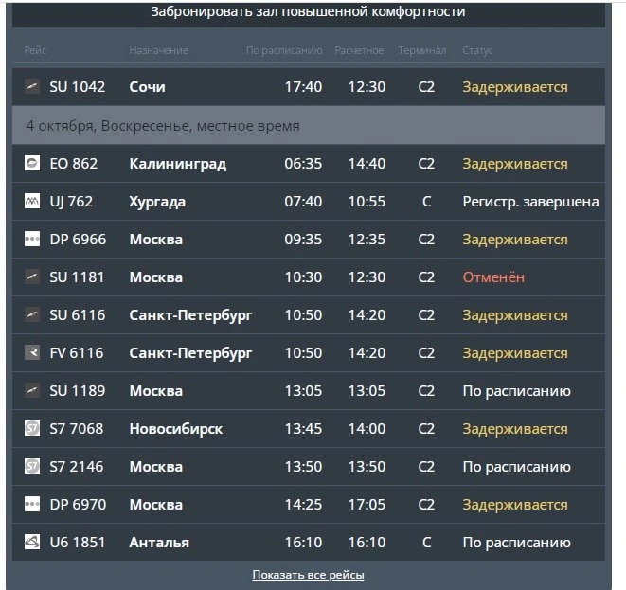Click the Ural Airlines icon for U6 1851

tap(32, 542)
